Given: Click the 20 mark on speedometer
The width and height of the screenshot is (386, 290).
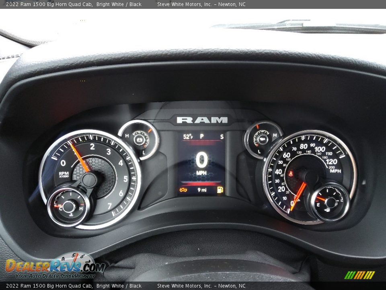Looking at the screenshot, I should point(281,189).
